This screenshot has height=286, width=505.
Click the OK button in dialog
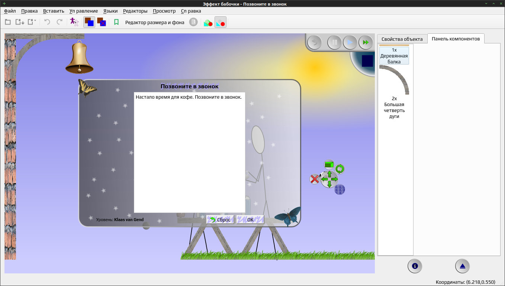pyautogui.click(x=250, y=220)
